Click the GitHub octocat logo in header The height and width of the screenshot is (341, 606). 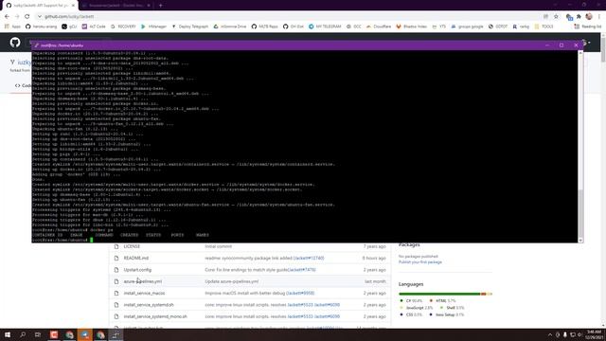[x=15, y=42]
